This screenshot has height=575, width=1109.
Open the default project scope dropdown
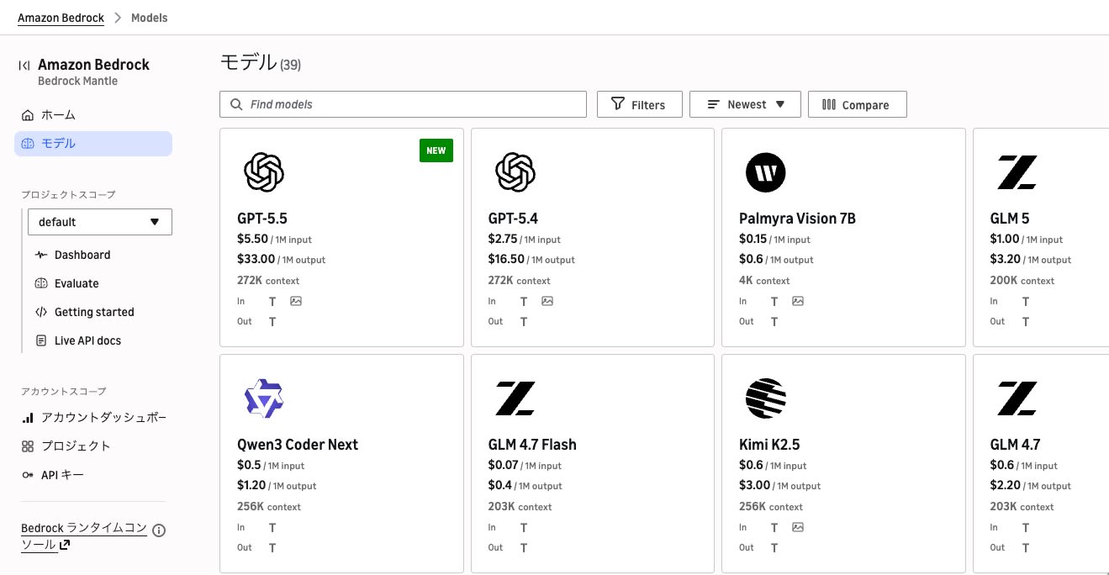[100, 222]
